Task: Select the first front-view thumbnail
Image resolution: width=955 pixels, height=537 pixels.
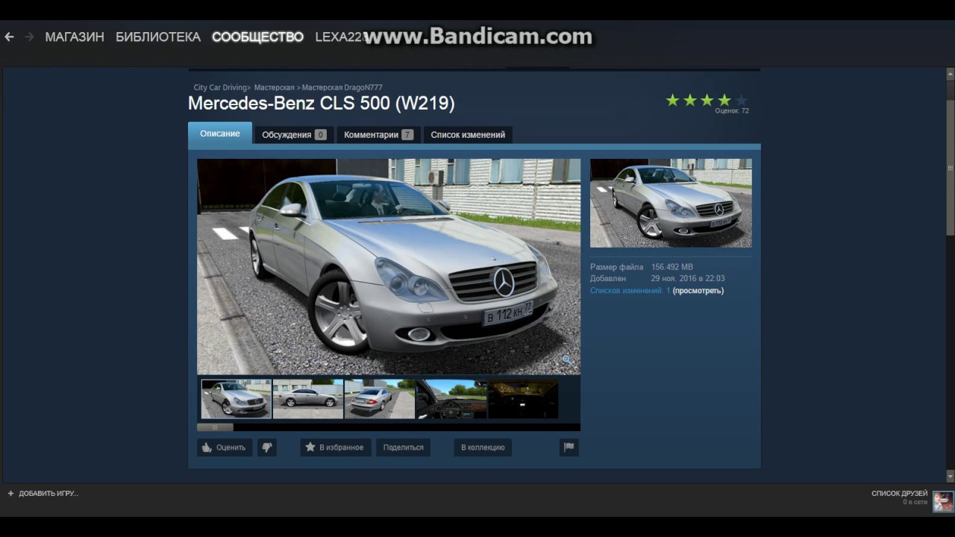Action: click(236, 399)
